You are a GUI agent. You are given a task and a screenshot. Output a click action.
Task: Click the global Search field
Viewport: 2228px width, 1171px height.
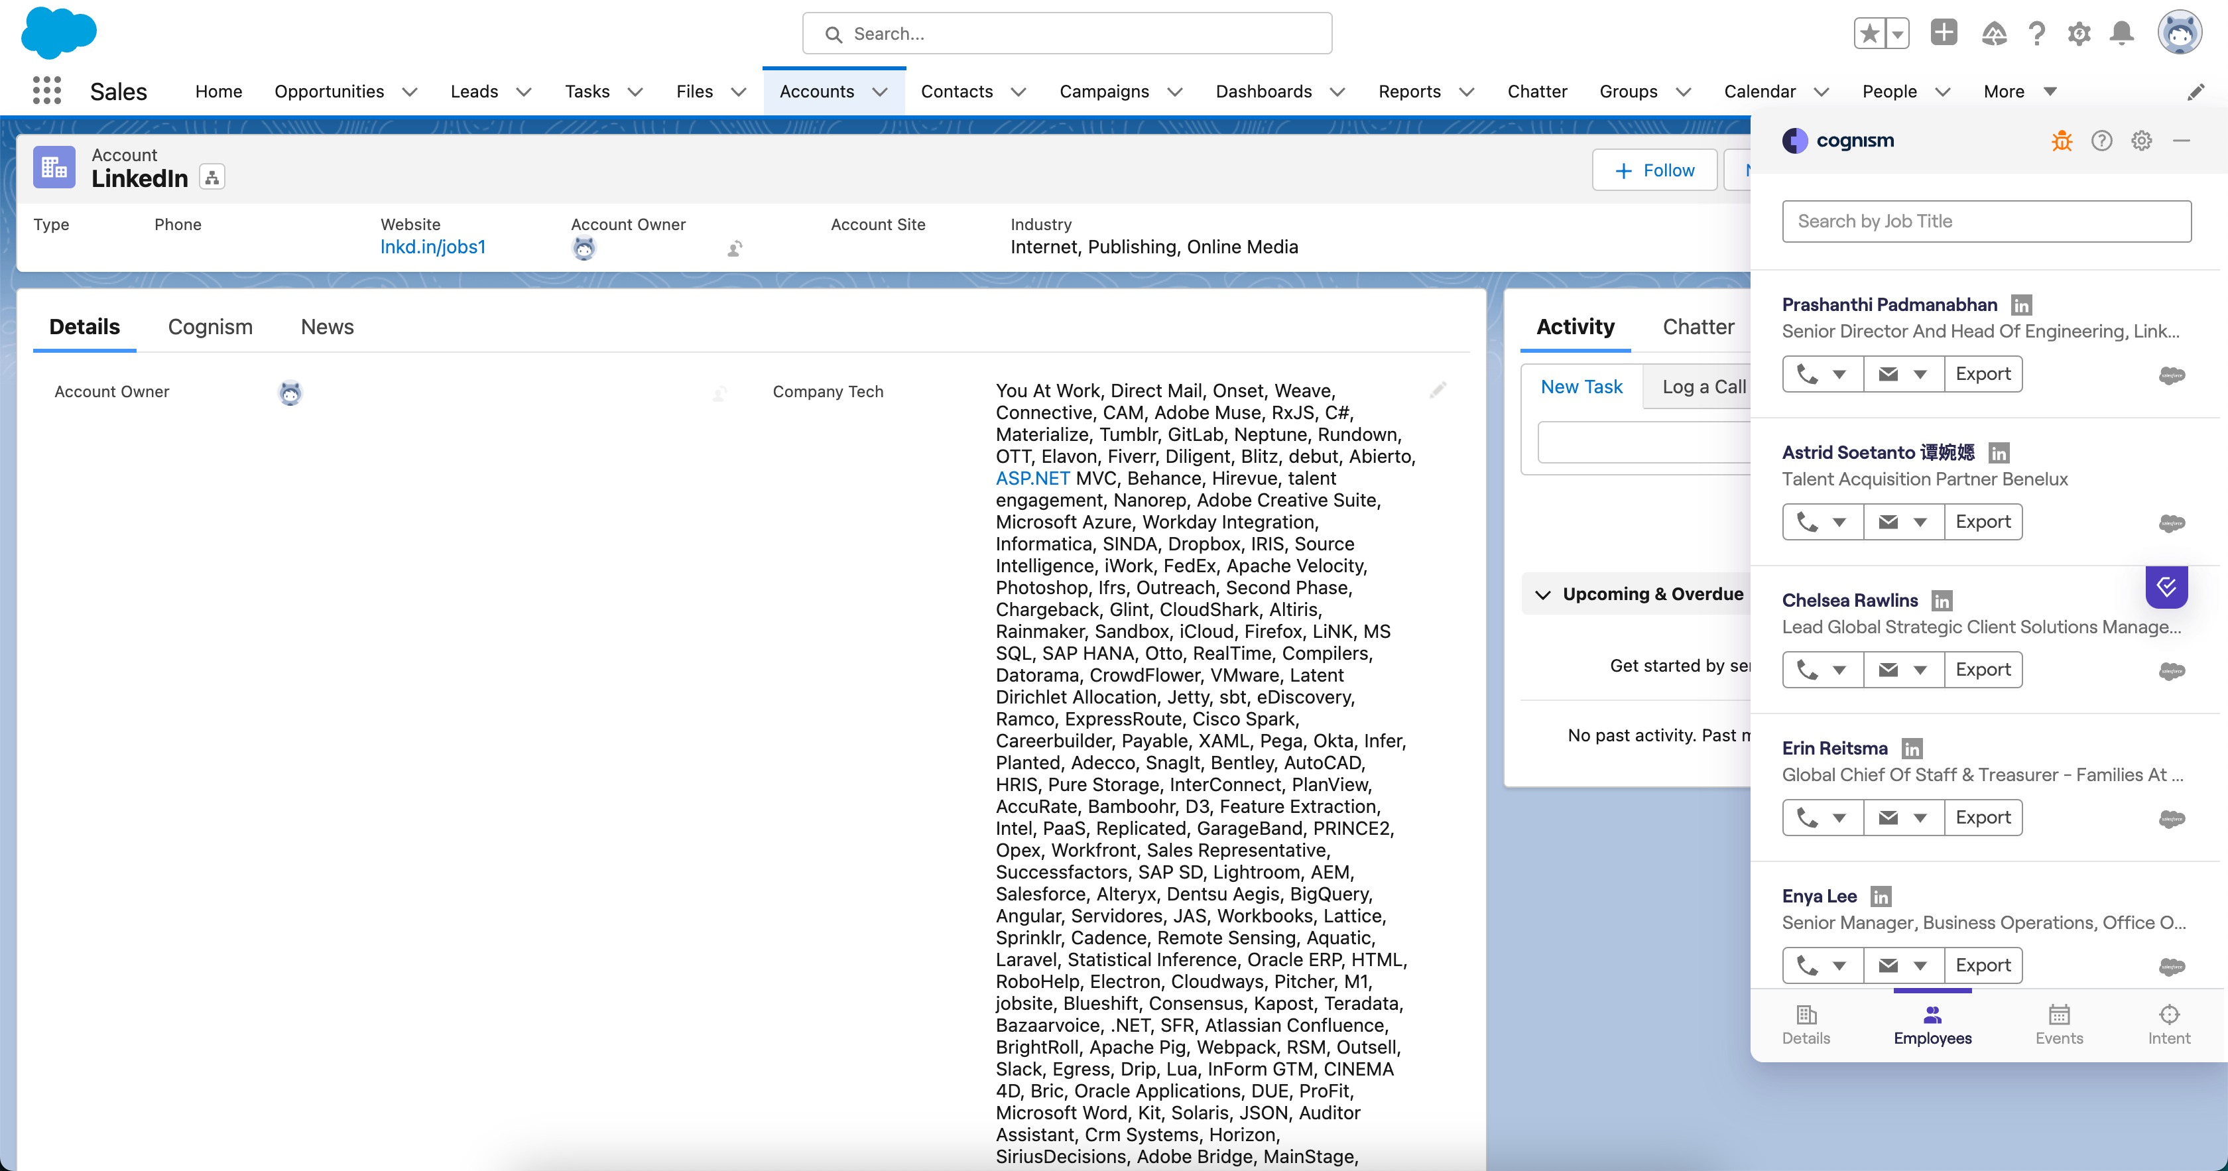tap(1066, 34)
